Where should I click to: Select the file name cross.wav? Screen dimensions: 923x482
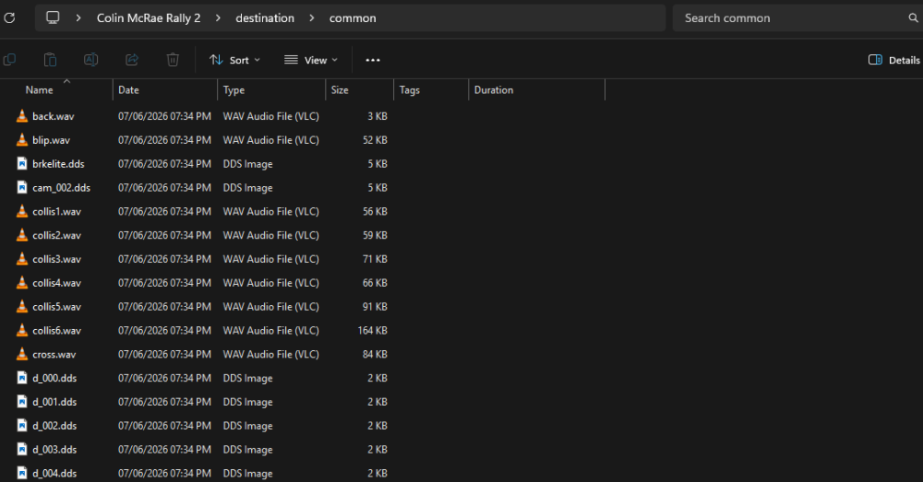tap(54, 355)
